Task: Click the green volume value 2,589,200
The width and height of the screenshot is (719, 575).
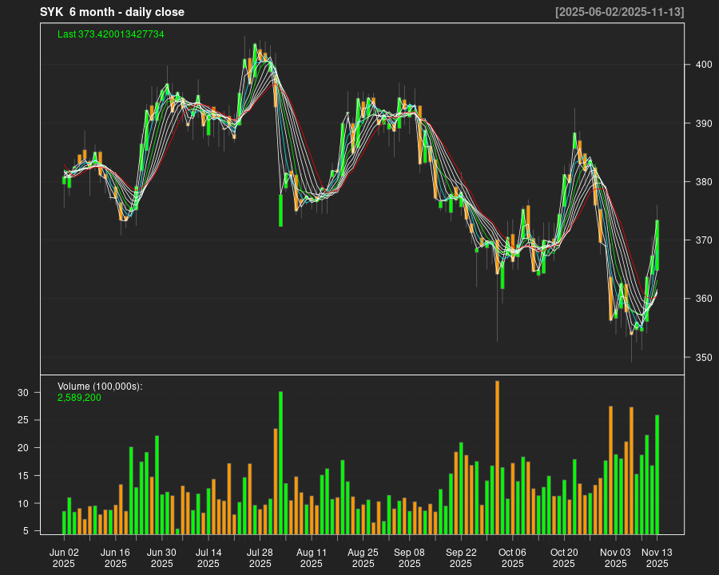Action: 79,397
